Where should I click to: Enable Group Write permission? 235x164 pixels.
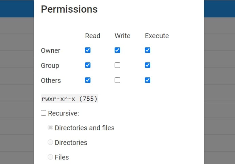(117, 65)
